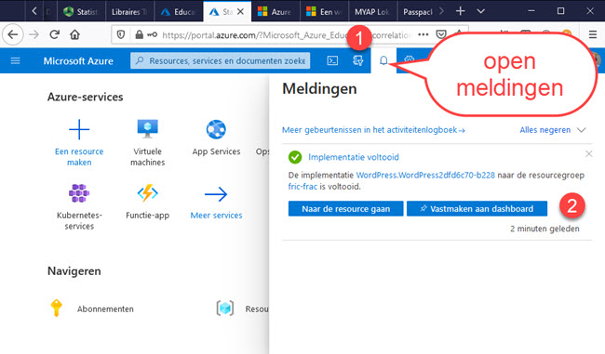The image size is (605, 354).
Task: Switch to the Azure Microsoft browser tab
Action: (276, 11)
